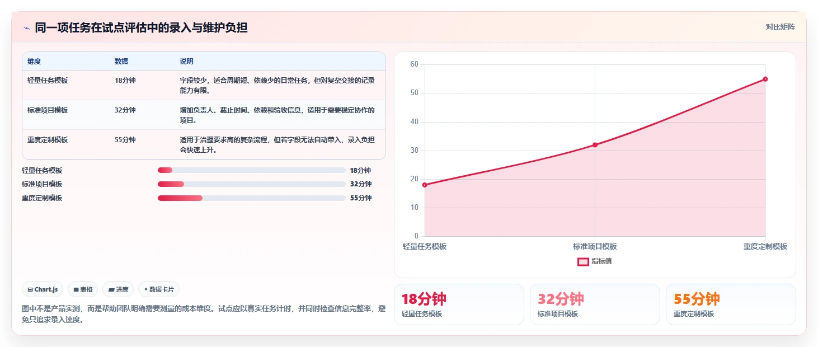Click the 轻量任务模板 x-axis label on chart
818x347 pixels.
(x=425, y=246)
